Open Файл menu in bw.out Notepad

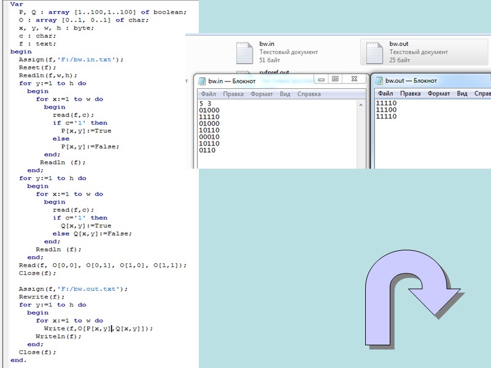pos(385,93)
